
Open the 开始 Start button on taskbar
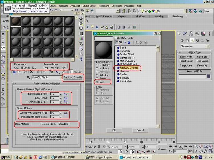(x=6, y=157)
